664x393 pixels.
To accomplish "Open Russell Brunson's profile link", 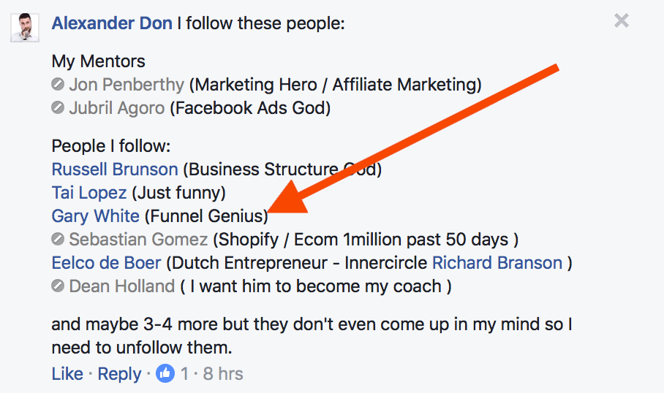I will (115, 169).
